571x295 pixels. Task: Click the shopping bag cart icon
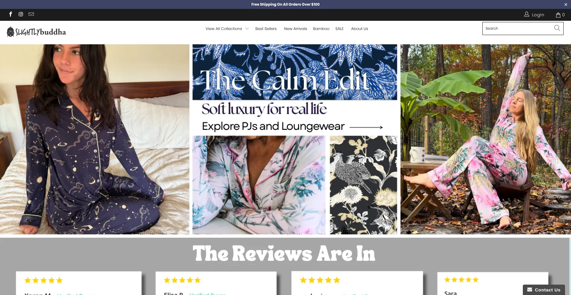[x=558, y=15]
